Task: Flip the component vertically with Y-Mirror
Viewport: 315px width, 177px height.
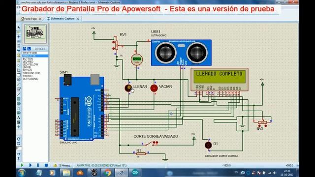Action: pyautogui.click(x=19, y=158)
